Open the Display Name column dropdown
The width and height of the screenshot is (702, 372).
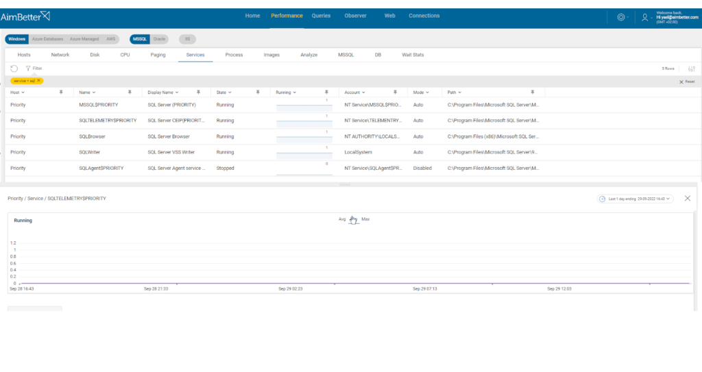click(177, 92)
